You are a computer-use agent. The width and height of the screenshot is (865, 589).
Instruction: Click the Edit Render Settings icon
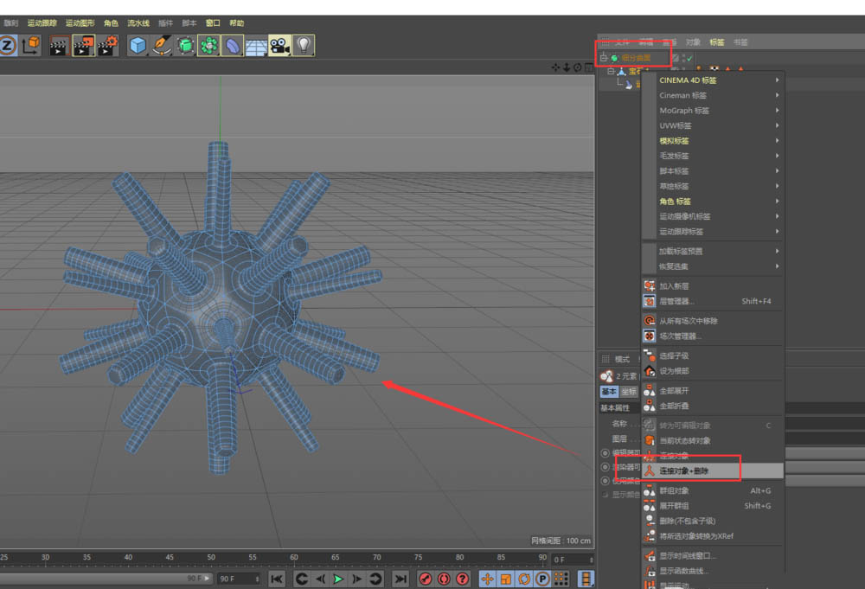click(x=107, y=46)
